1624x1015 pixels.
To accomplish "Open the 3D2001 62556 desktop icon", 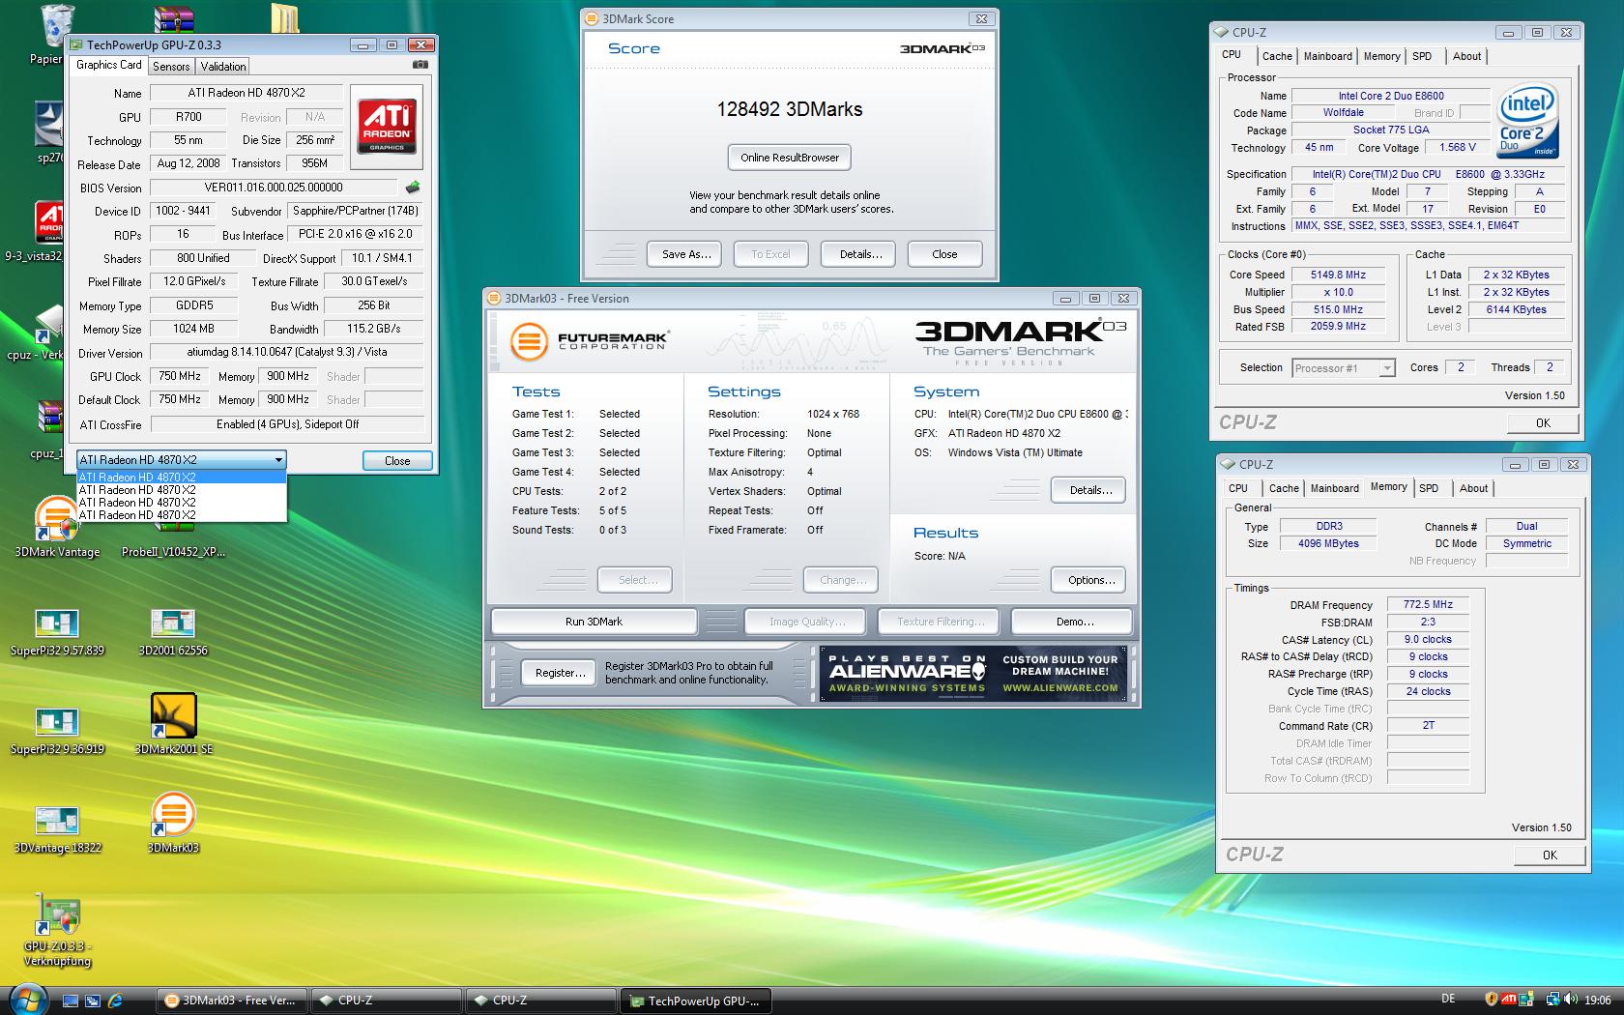I will tap(173, 632).
